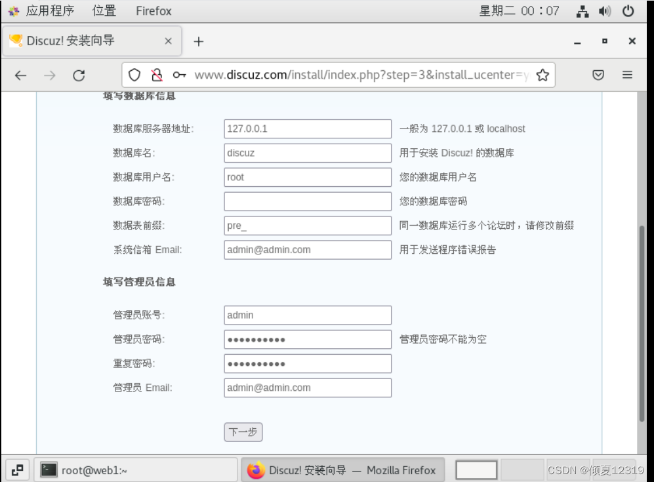
Task: Click the insecure connection lock icon
Action: coord(157,75)
